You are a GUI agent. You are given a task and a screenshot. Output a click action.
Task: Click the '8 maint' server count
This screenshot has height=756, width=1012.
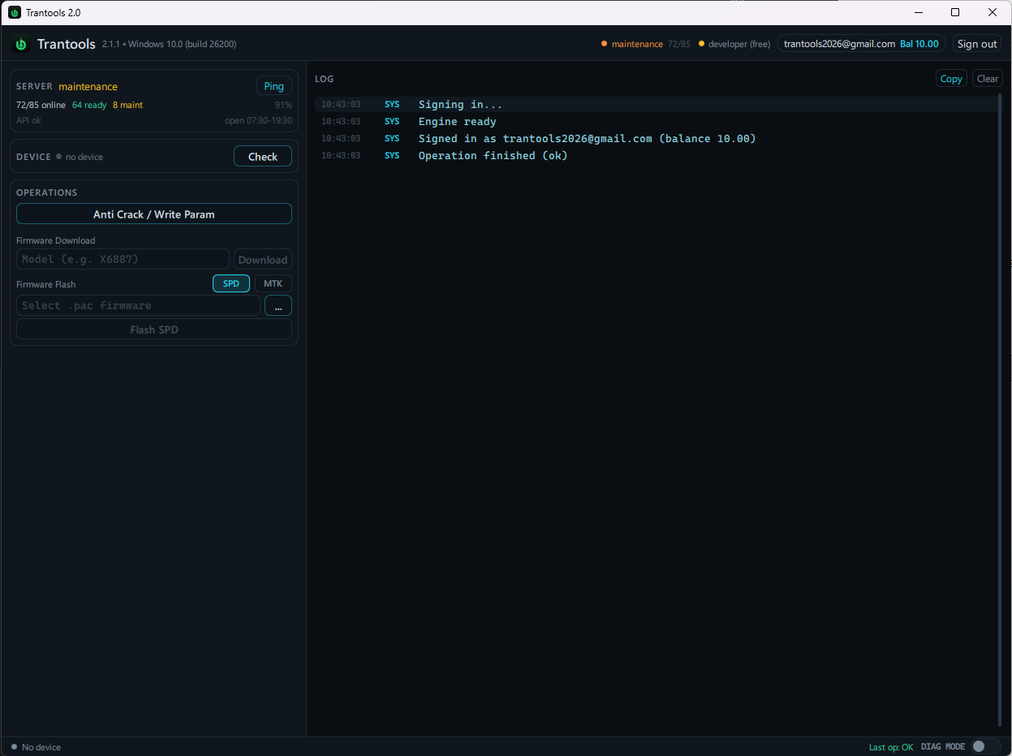[x=127, y=105]
